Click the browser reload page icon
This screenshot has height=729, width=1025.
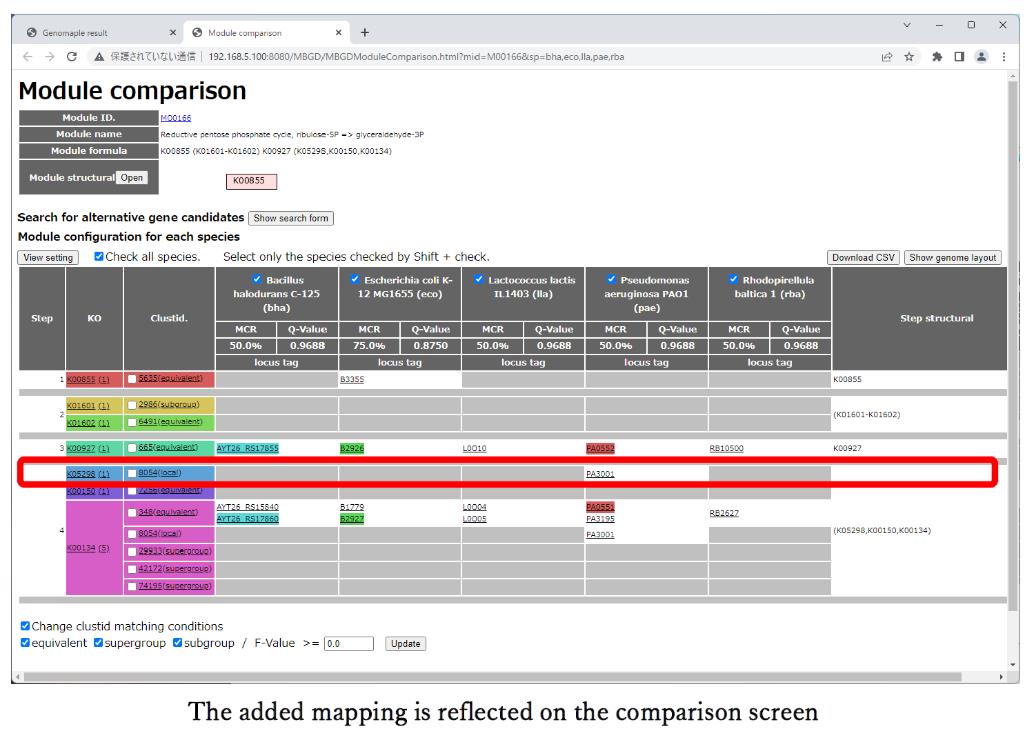[x=72, y=57]
